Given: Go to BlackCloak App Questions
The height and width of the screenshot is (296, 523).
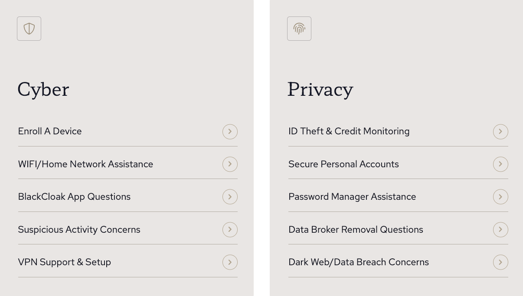Looking at the screenshot, I should pyautogui.click(x=74, y=197).
